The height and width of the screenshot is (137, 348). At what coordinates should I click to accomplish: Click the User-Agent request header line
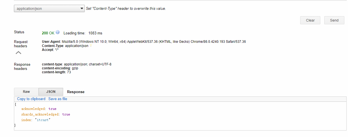point(144,42)
